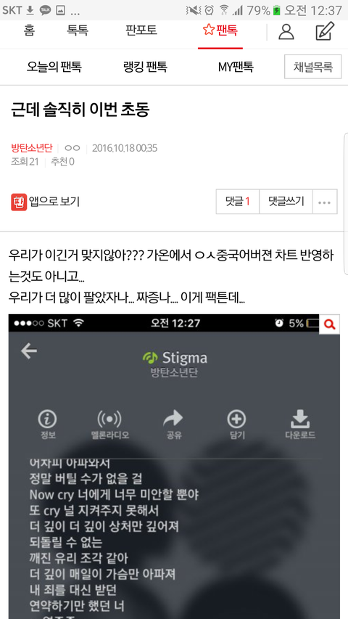Screen dimensions: 348x619
Task: Click the 채널목록 button
Action: click(x=313, y=67)
